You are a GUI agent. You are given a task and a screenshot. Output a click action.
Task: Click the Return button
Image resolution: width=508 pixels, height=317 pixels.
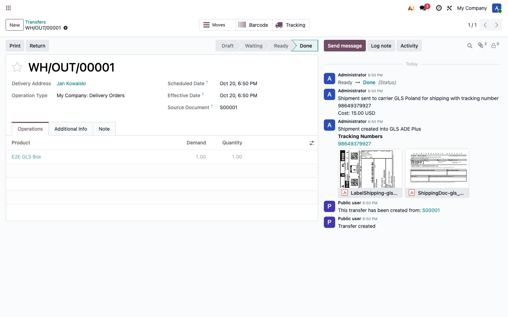37,46
